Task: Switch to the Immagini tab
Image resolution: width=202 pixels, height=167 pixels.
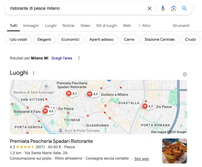Action: 31,26
